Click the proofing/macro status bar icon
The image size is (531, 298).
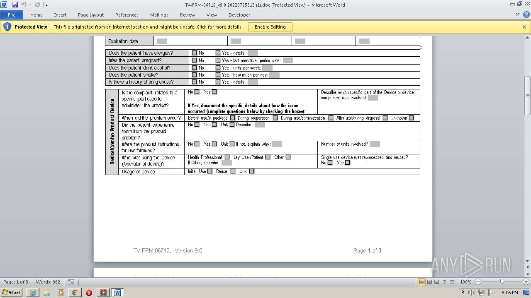[x=71, y=282]
